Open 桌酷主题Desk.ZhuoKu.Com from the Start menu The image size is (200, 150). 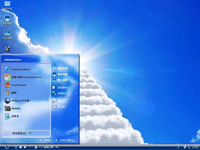coord(23,77)
